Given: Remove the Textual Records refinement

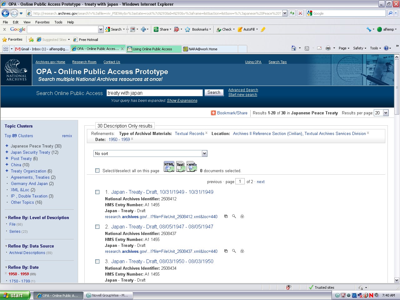Looking at the screenshot, I should click(x=206, y=133).
